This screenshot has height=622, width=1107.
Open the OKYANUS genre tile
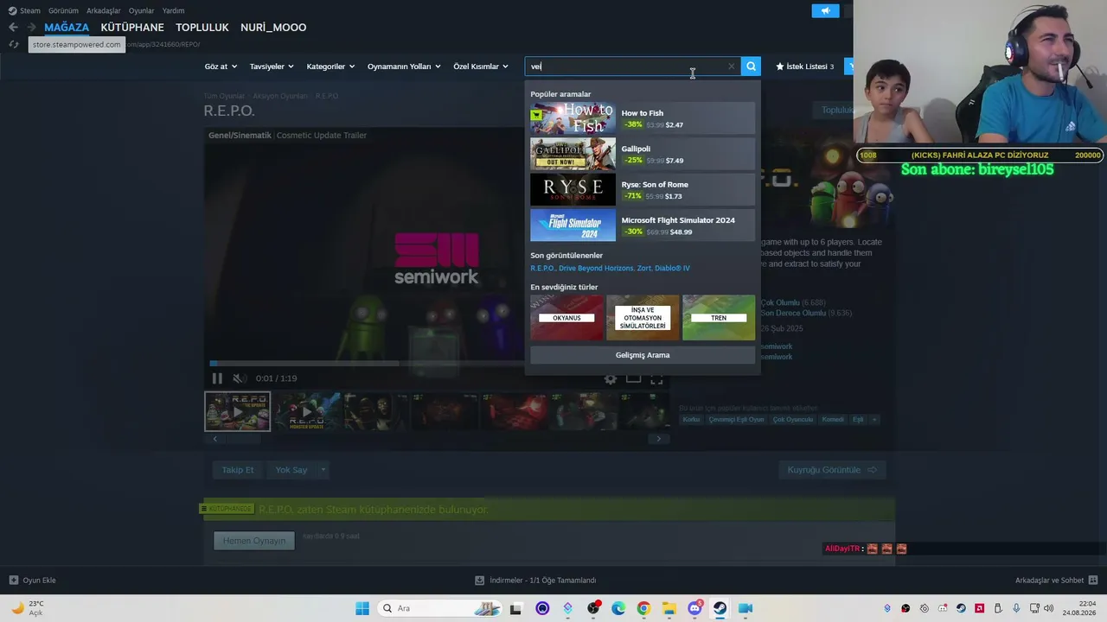pyautogui.click(x=566, y=318)
